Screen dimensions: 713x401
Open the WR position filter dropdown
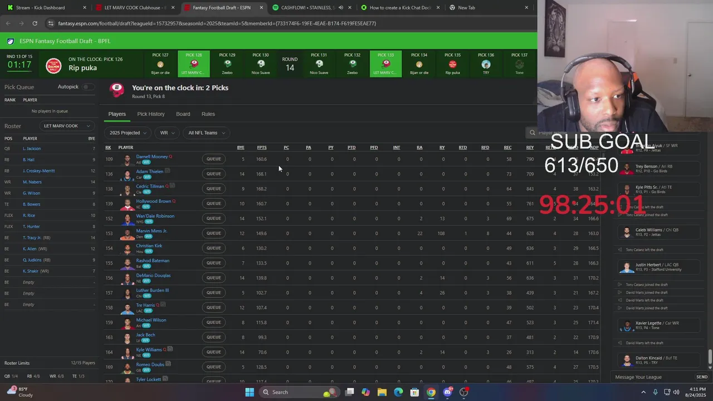click(167, 133)
